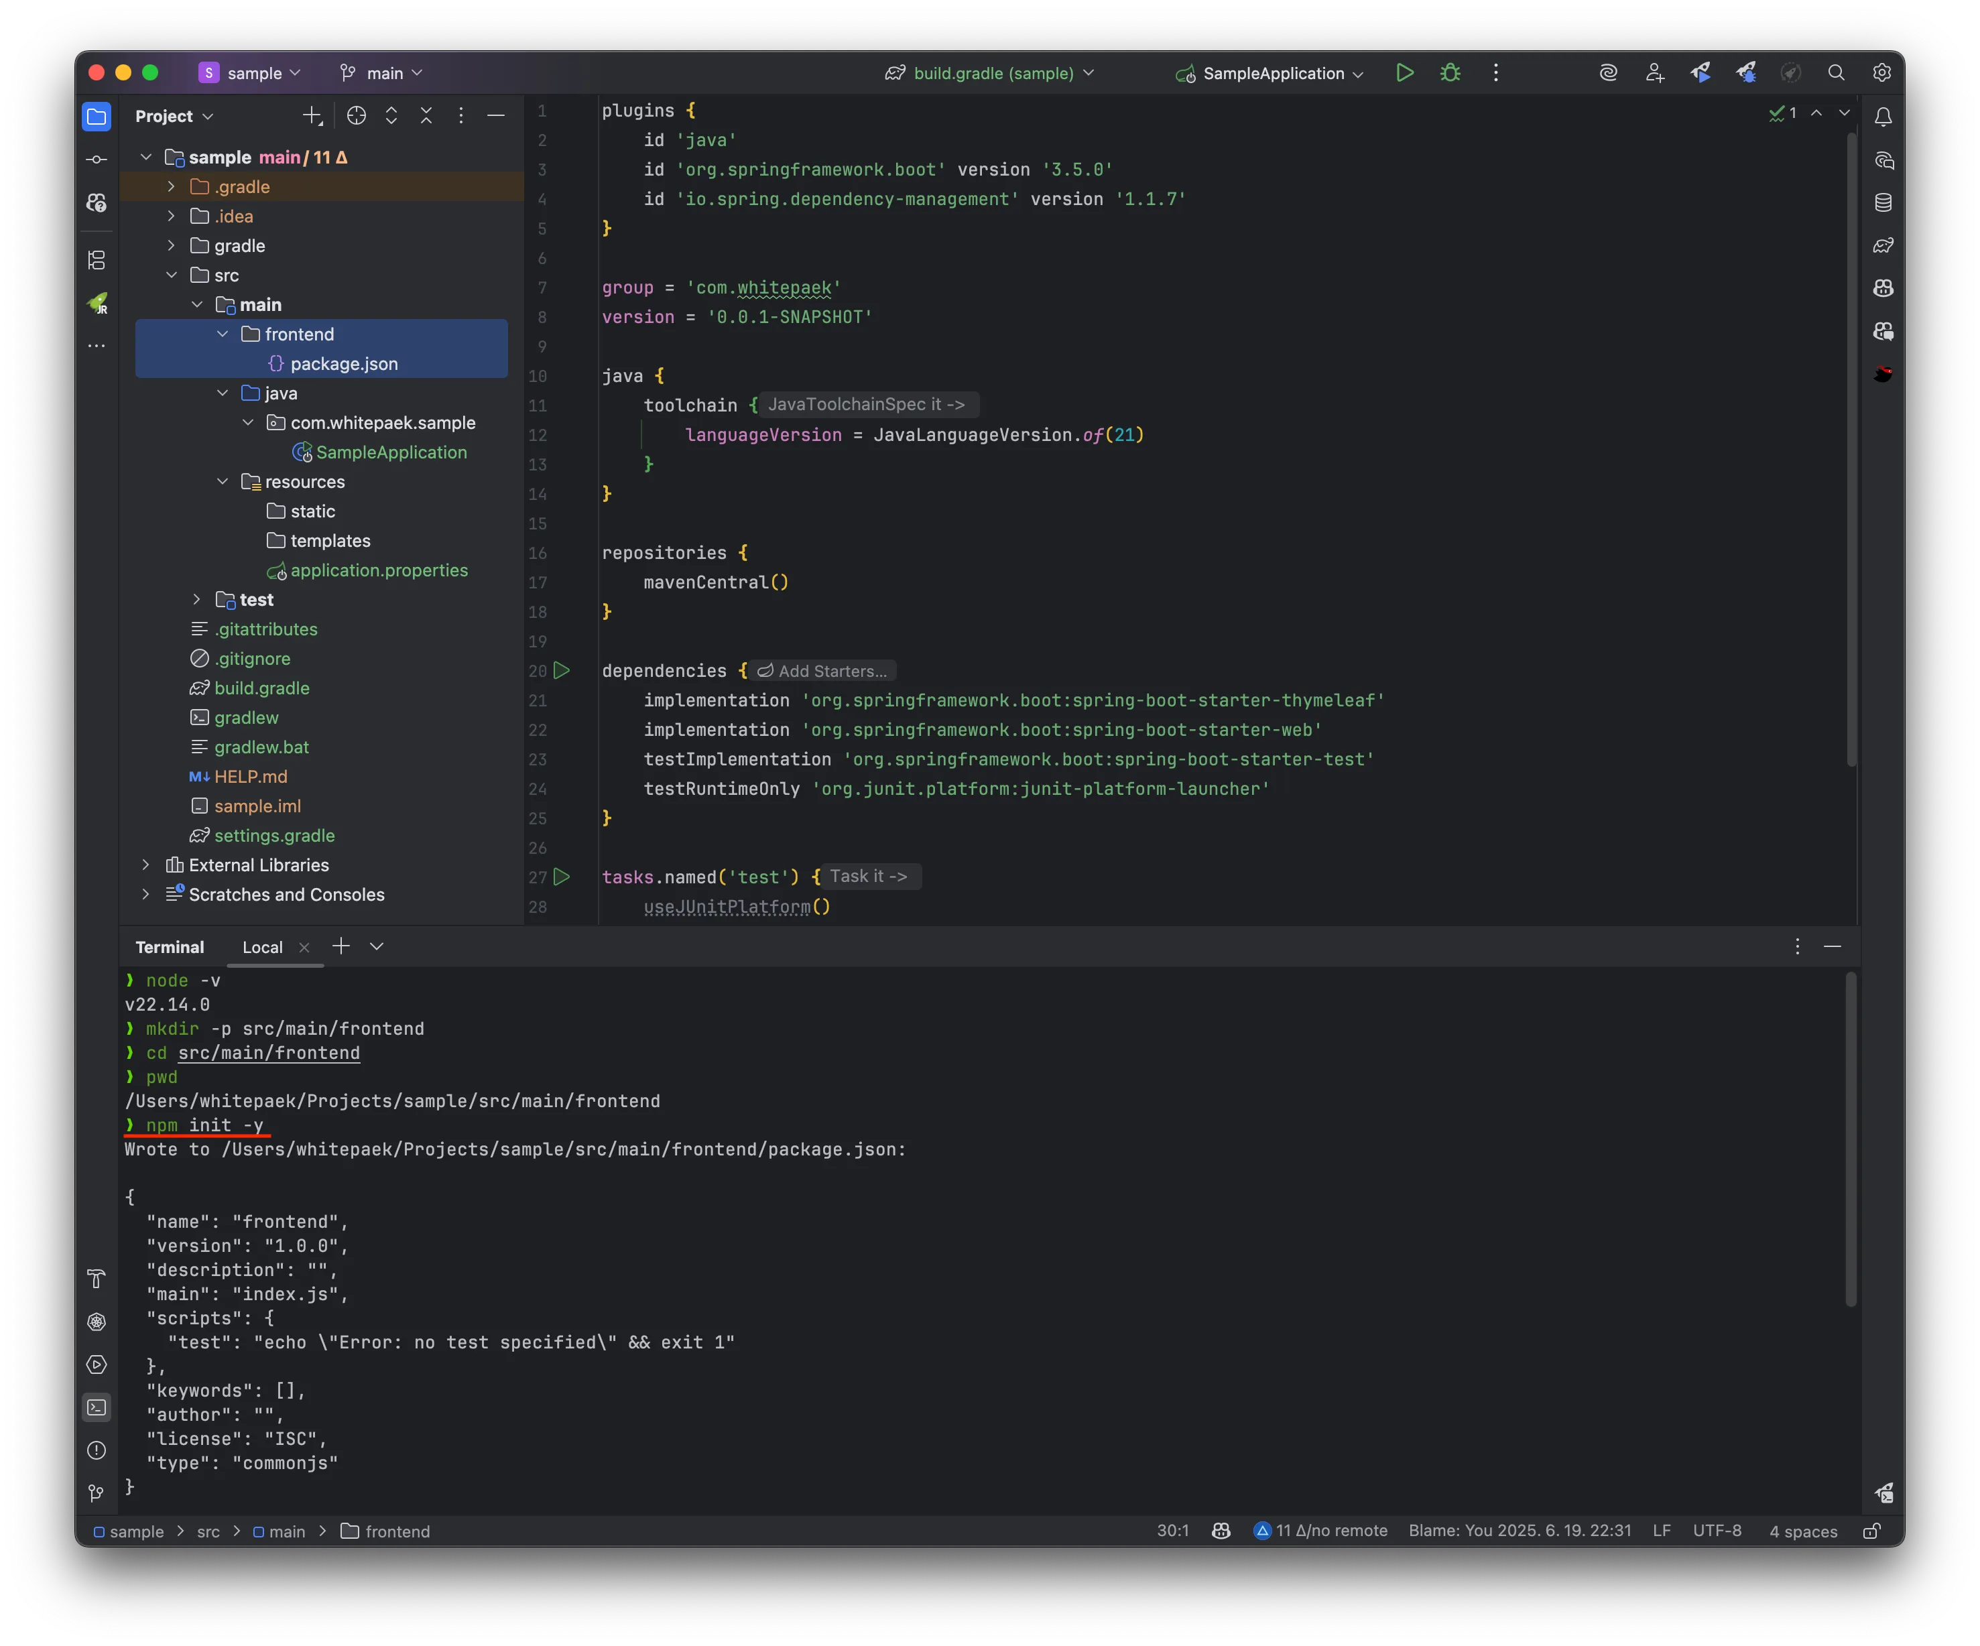Click the frontend breadcrumb in status bar
The height and width of the screenshot is (1646, 1980).
point(385,1531)
